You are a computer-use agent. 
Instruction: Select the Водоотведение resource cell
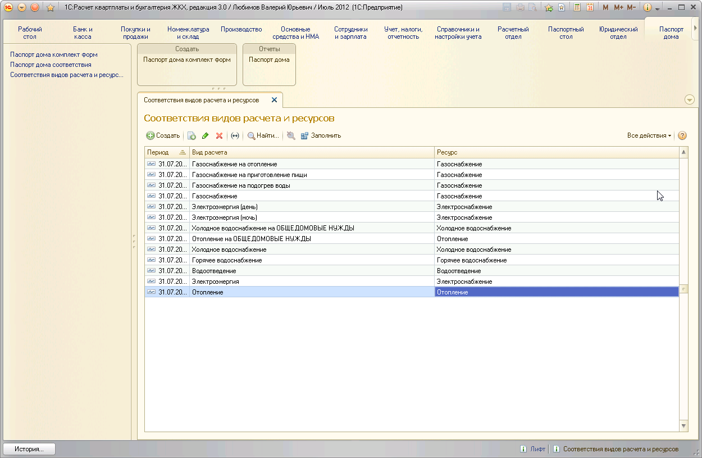pos(557,271)
